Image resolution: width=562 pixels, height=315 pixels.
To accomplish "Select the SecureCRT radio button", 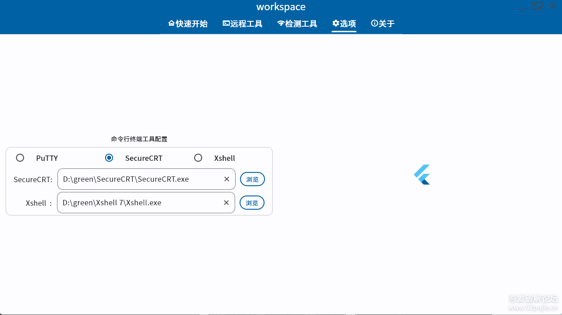I will tap(109, 158).
